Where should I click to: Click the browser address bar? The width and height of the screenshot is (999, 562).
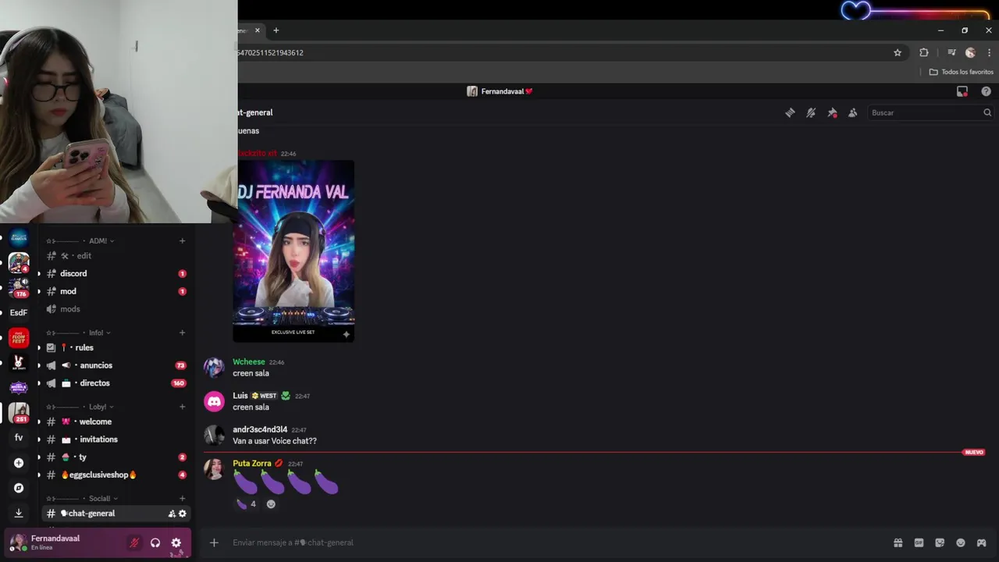[562, 53]
